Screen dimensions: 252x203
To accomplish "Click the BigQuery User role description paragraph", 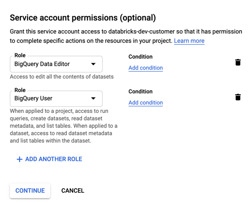I will [64, 126].
